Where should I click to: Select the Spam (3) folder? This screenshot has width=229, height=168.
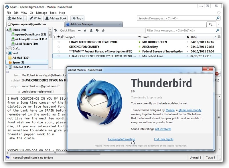coord(27,62)
